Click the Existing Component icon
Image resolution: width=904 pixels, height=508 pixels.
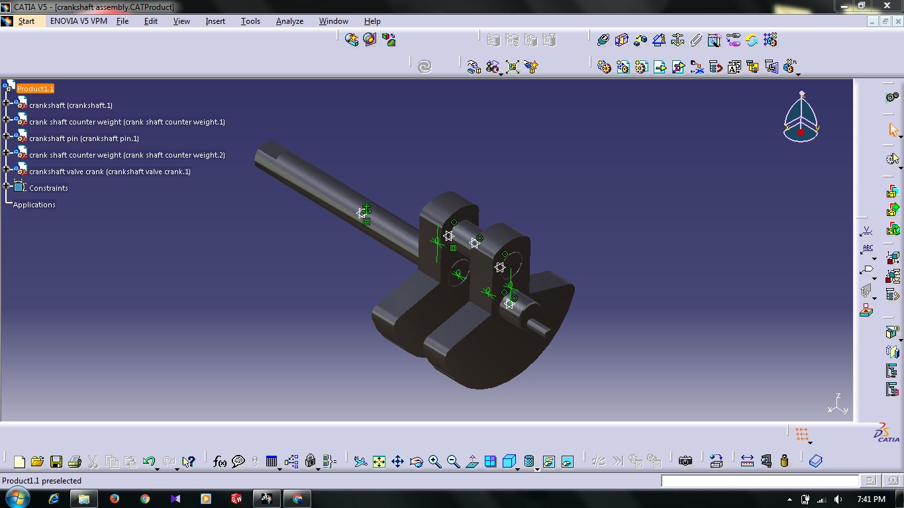(660, 67)
